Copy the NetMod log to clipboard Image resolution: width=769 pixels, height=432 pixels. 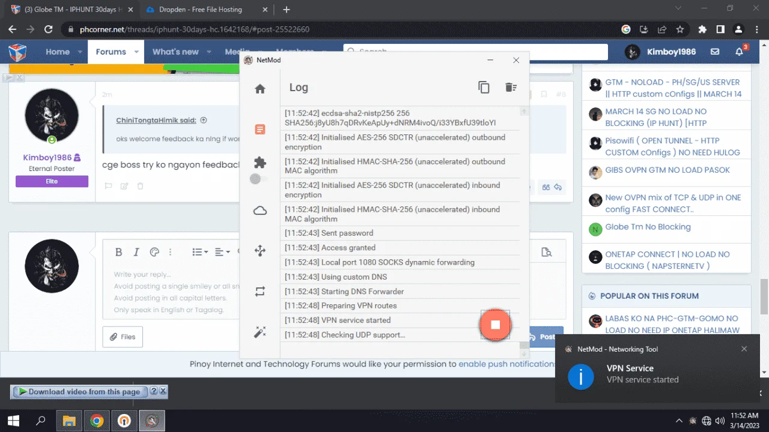tap(484, 88)
